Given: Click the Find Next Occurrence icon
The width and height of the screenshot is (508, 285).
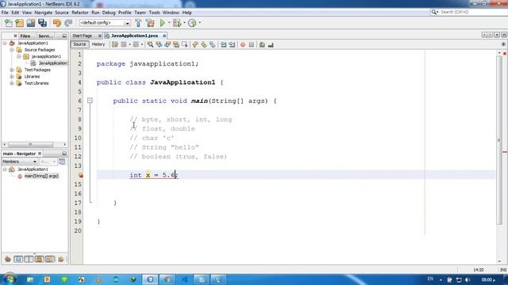Looking at the screenshot, I should (167, 44).
